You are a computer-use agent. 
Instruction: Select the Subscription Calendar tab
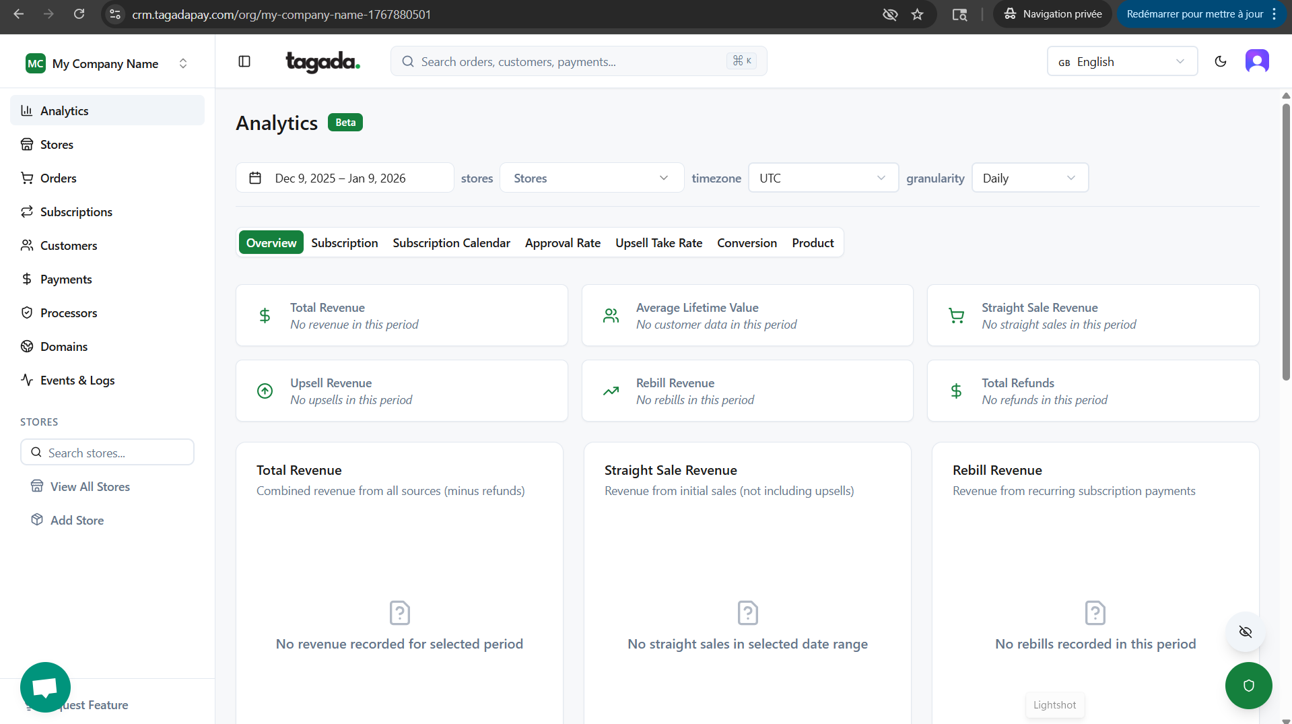click(451, 243)
